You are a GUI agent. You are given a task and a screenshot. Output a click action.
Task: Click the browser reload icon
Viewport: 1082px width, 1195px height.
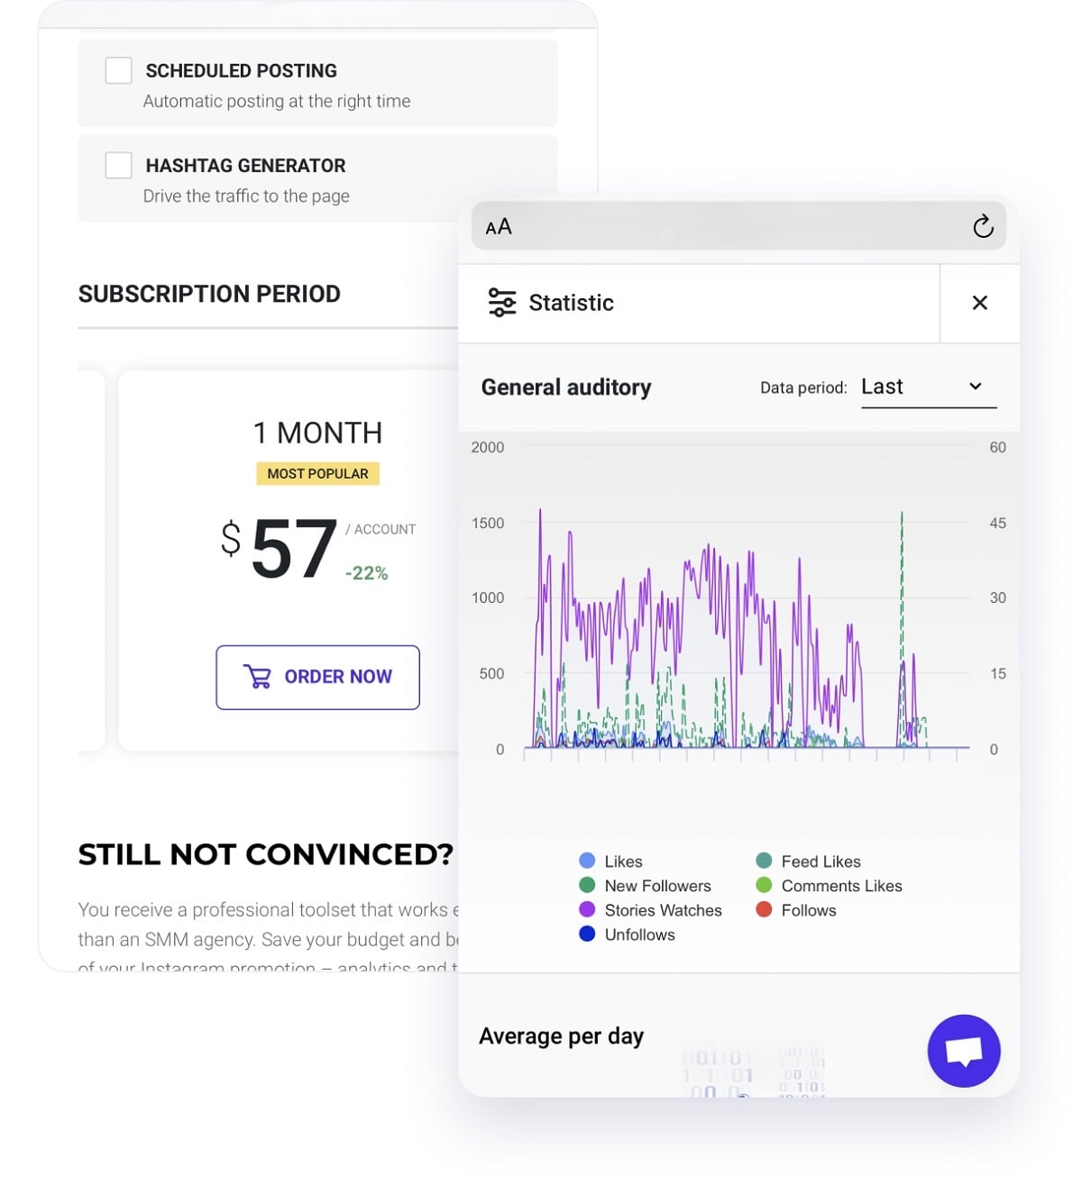(983, 226)
